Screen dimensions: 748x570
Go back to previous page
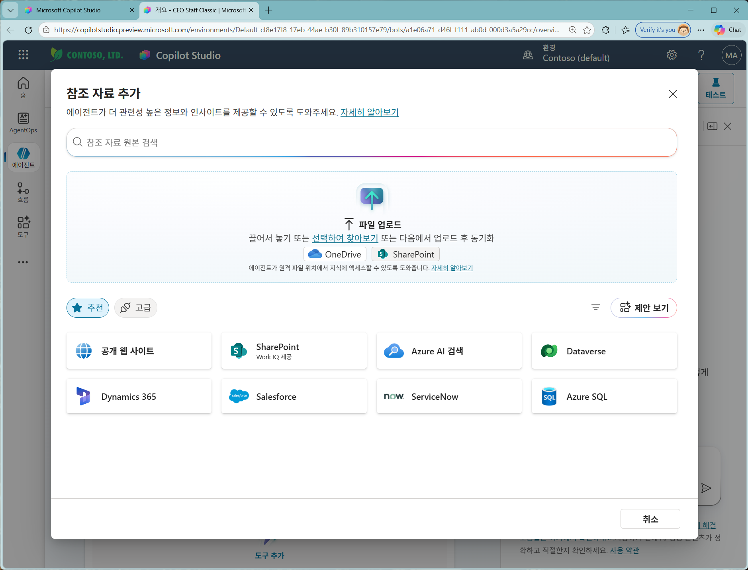pyautogui.click(x=11, y=30)
